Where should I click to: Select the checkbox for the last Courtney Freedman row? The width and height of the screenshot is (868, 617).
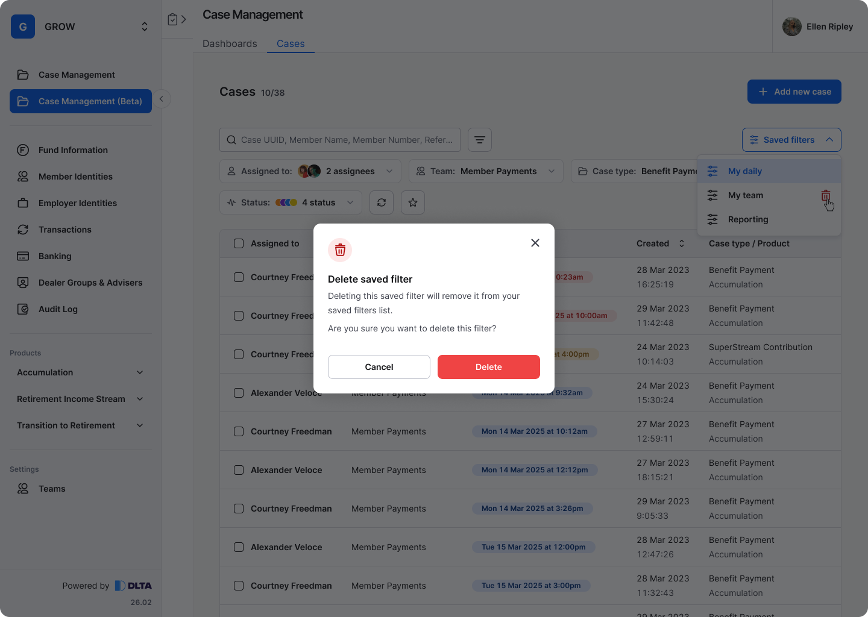239,586
